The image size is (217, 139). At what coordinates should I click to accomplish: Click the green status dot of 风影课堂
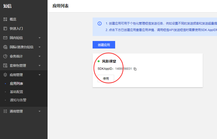coord(99,61)
